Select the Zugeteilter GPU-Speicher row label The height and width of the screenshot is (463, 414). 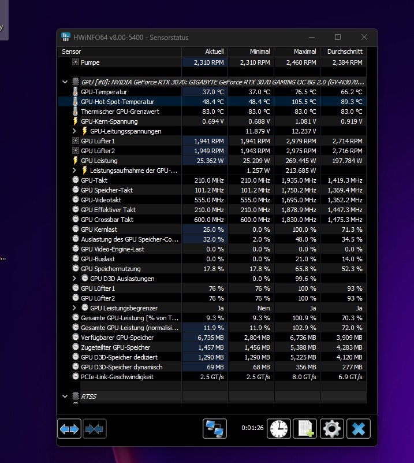(x=115, y=347)
